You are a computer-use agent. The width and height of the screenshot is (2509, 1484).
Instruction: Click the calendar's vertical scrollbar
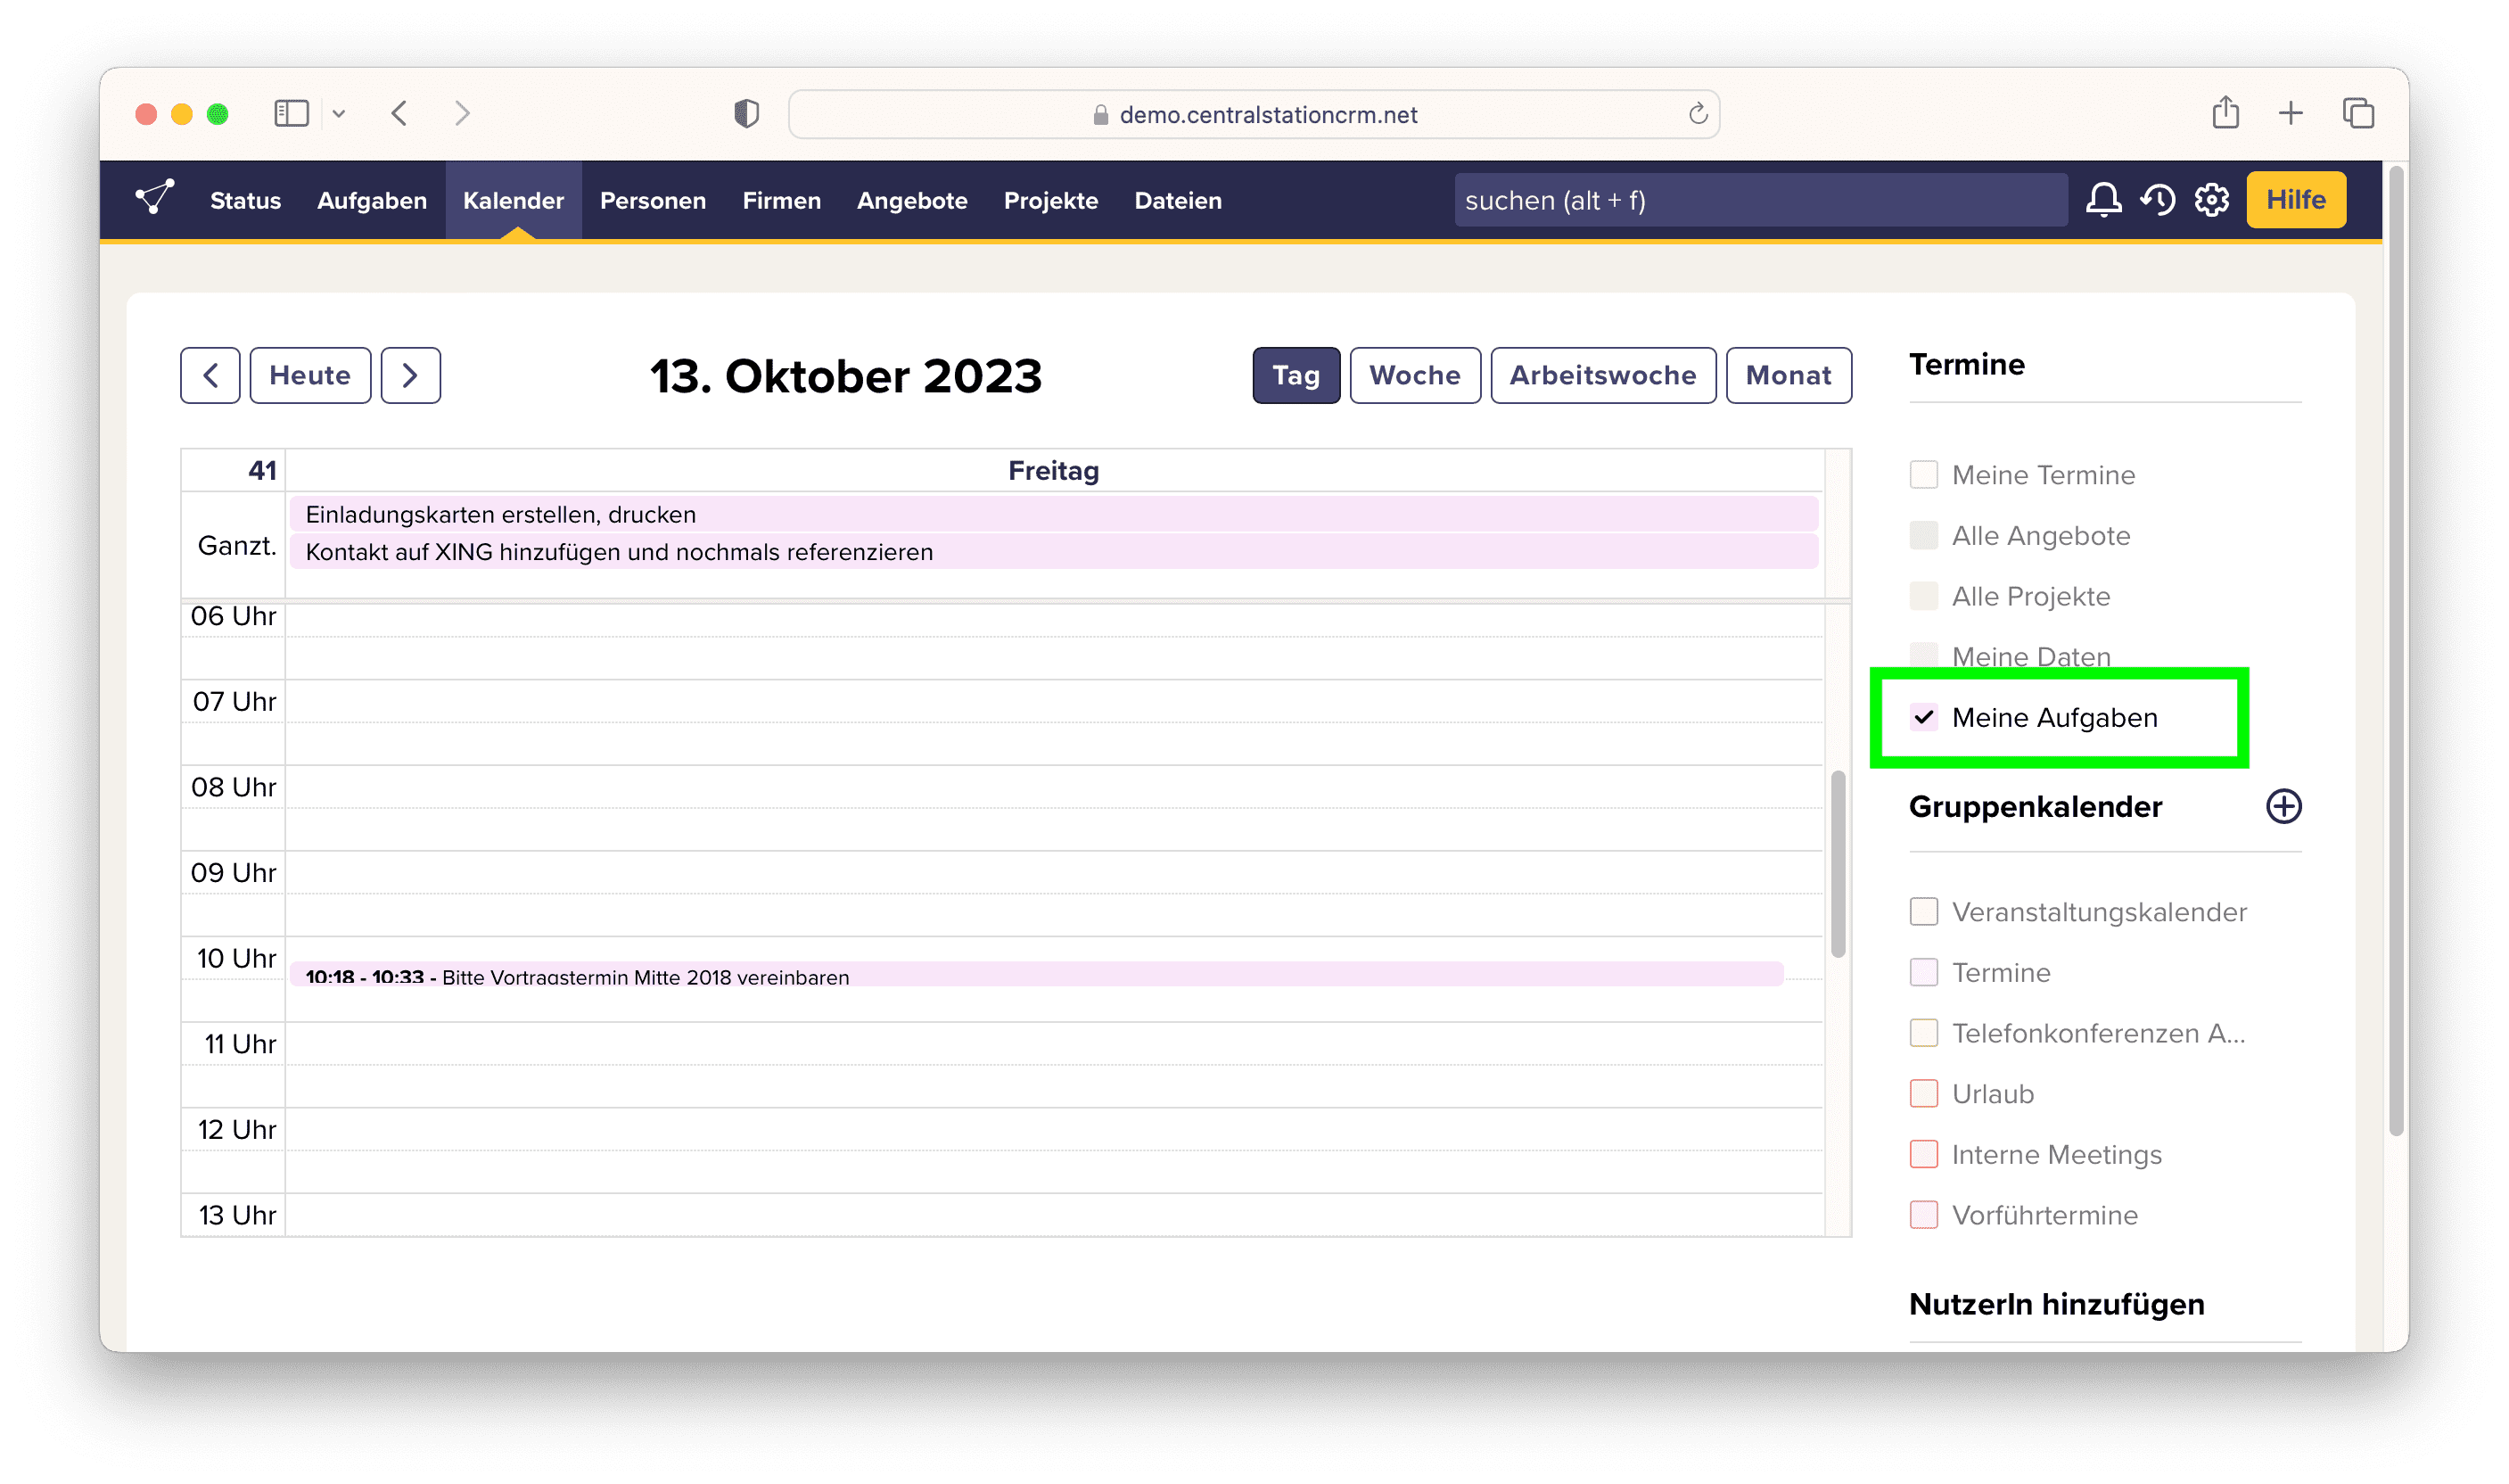(x=1838, y=864)
